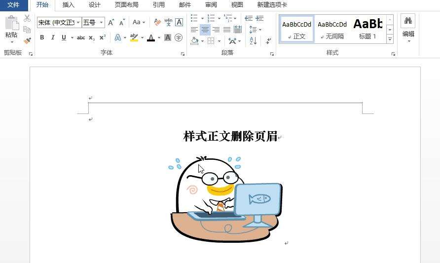Image resolution: width=440 pixels, height=263 pixels.
Task: Click the paragraph shading paint bucket
Action: tap(194, 41)
